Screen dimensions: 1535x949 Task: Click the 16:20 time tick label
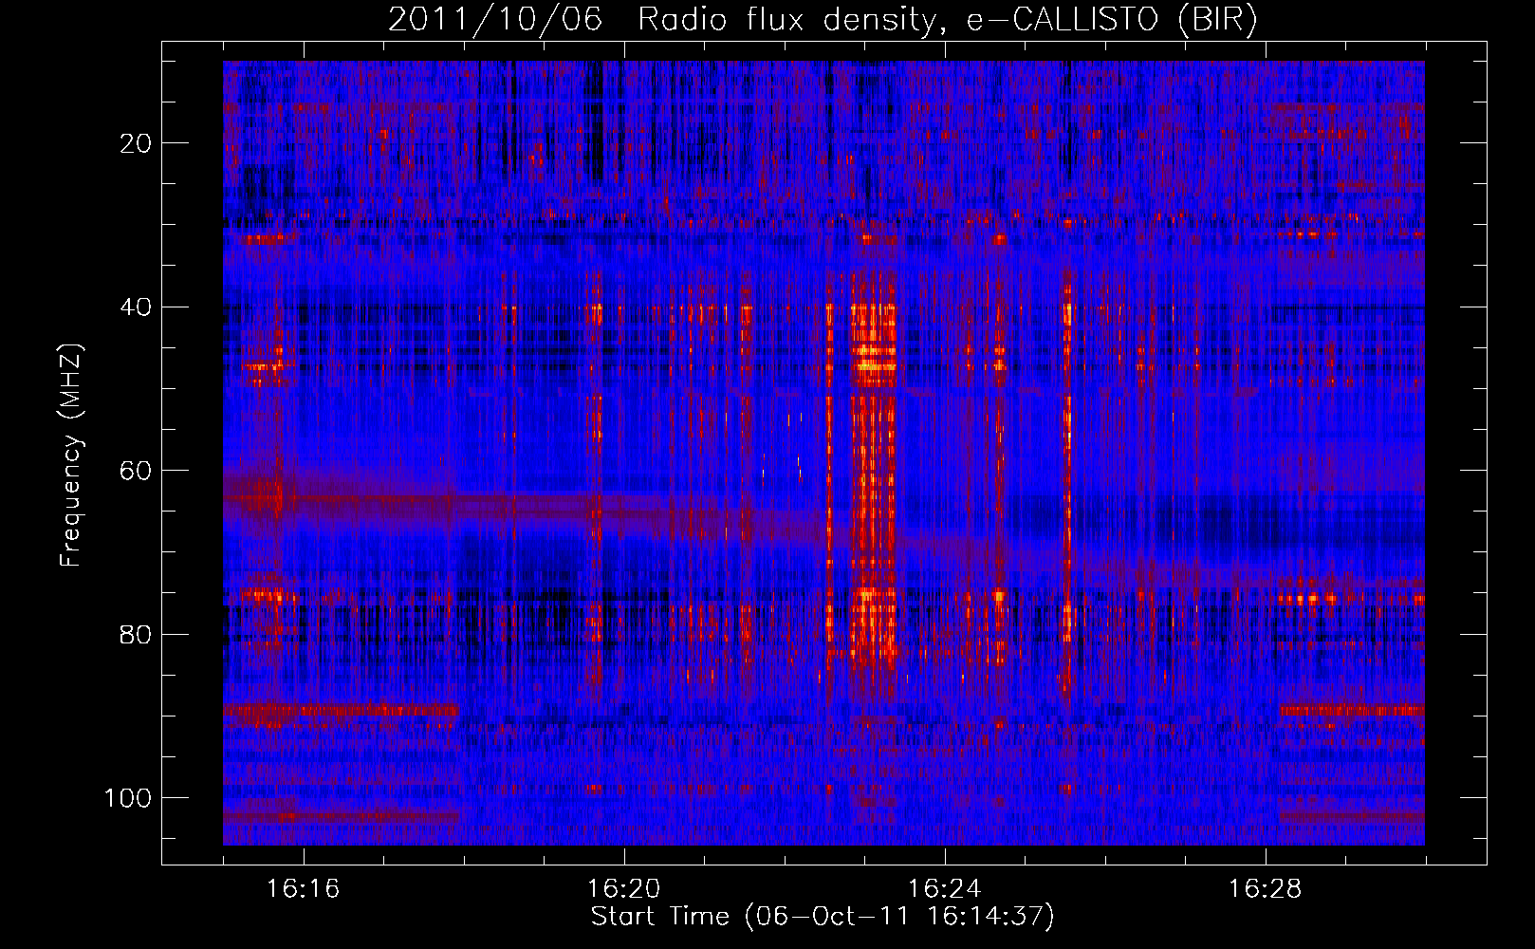coord(623,889)
